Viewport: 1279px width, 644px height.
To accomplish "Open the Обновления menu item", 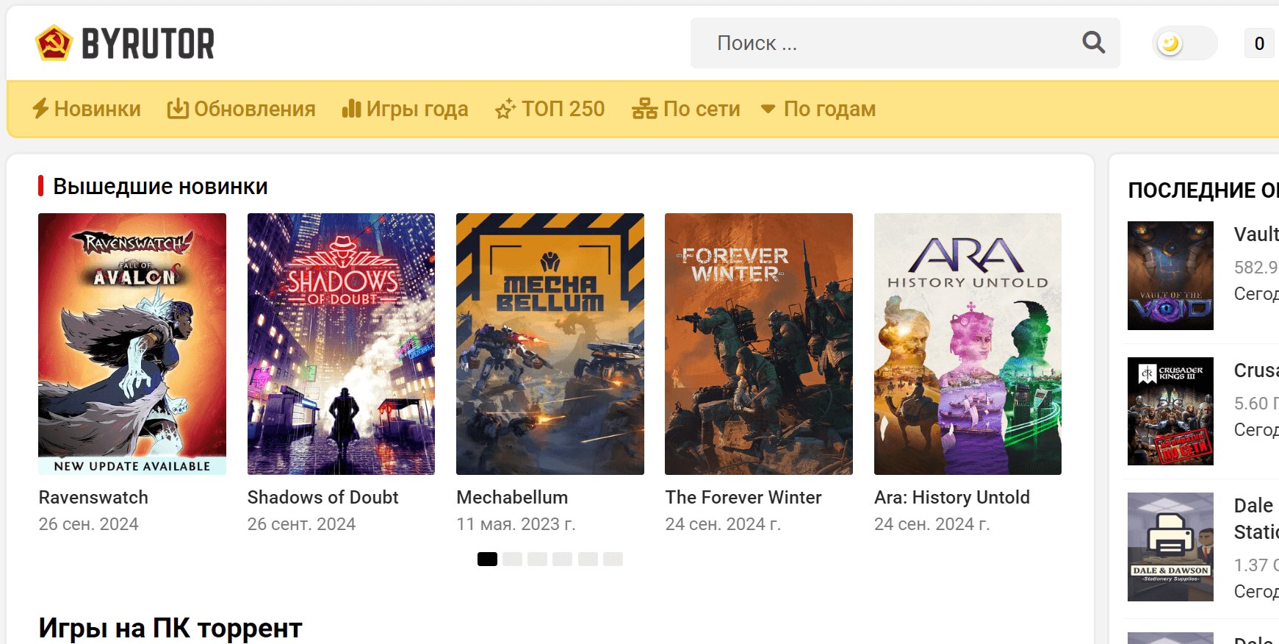I will pyautogui.click(x=255, y=109).
